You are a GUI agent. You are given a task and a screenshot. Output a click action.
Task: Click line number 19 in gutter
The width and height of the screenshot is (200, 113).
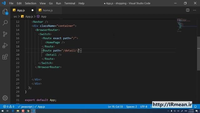pos(17,51)
